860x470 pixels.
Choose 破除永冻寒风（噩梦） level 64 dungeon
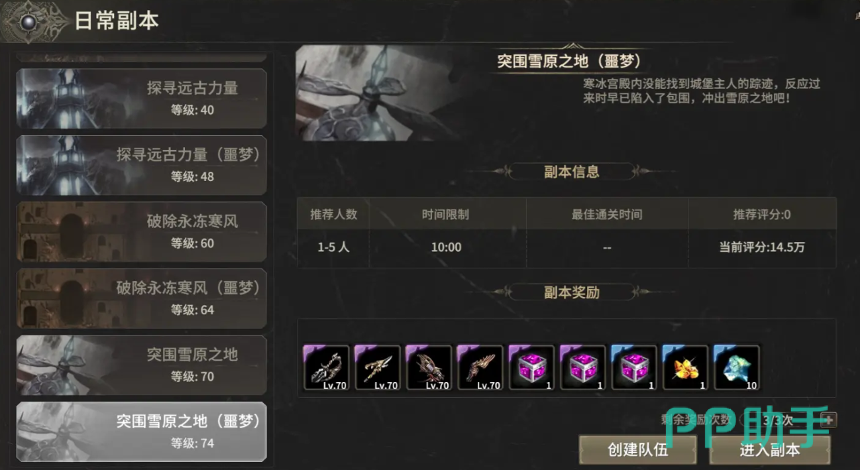[141, 298]
